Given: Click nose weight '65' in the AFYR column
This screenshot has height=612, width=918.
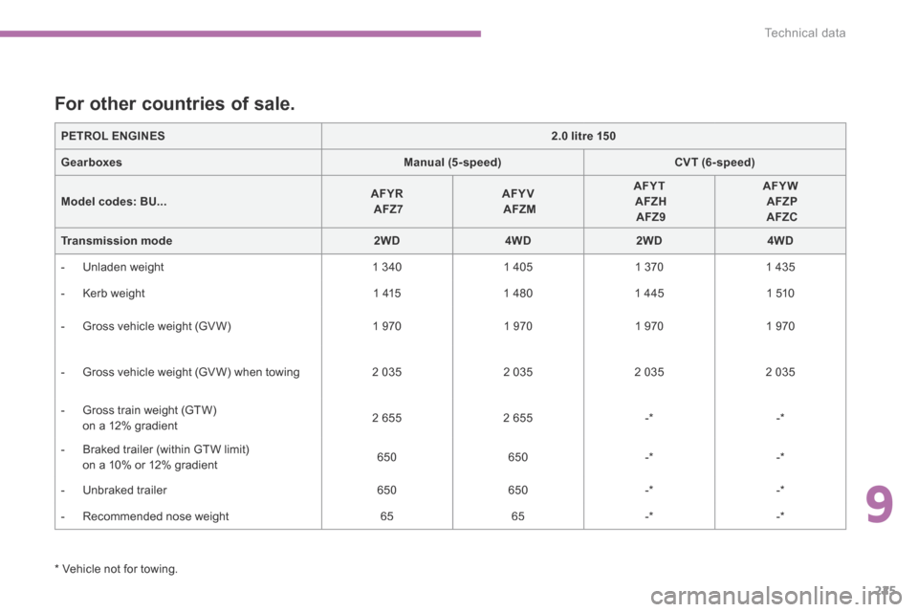Looking at the screenshot, I should 387,516.
